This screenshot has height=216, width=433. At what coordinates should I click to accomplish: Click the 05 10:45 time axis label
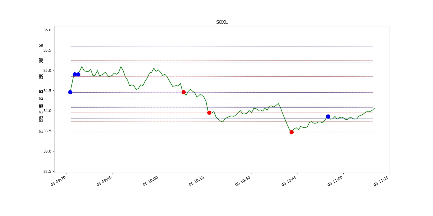[x=289, y=181]
